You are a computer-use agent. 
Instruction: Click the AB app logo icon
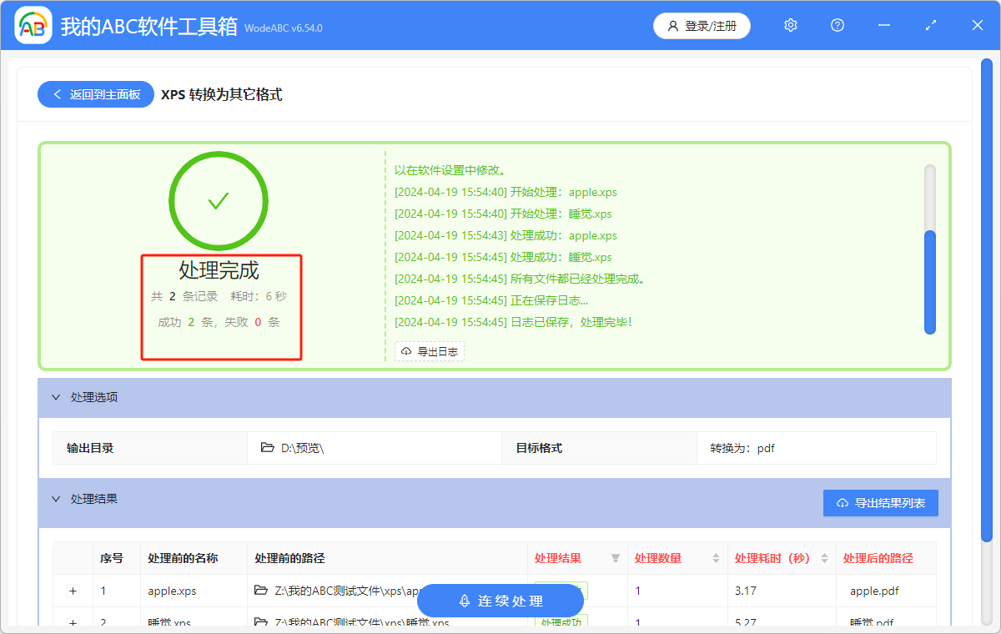[x=33, y=25]
